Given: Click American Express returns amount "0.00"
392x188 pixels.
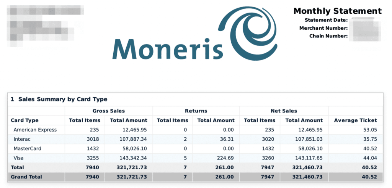Looking at the screenshot, I should [229, 130].
